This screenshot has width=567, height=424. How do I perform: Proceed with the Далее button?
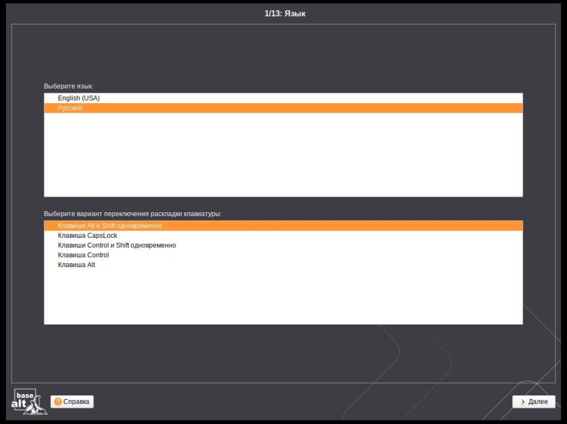point(534,402)
